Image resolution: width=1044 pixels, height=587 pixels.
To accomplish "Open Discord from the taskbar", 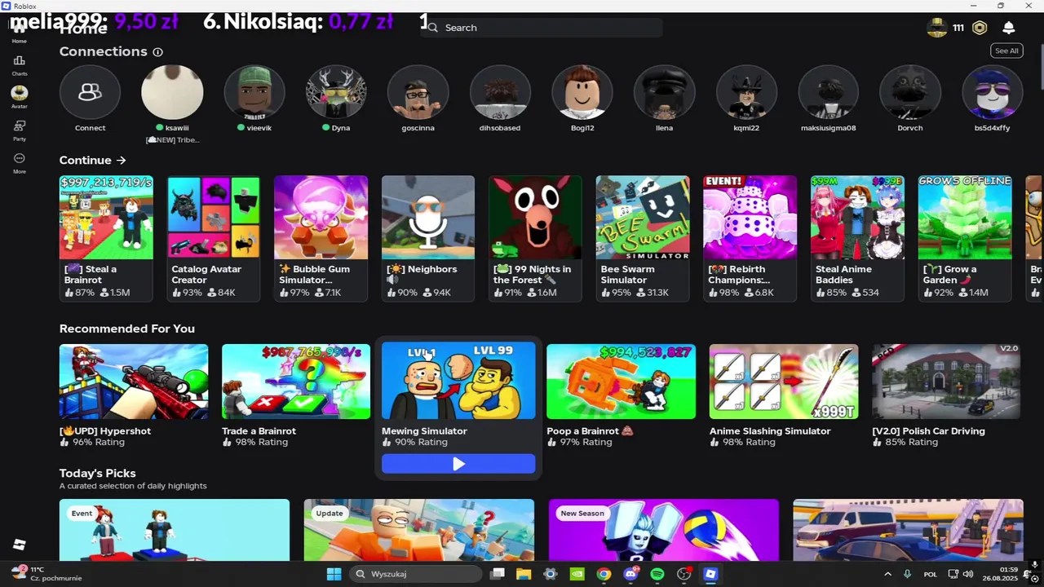I will coord(630,574).
